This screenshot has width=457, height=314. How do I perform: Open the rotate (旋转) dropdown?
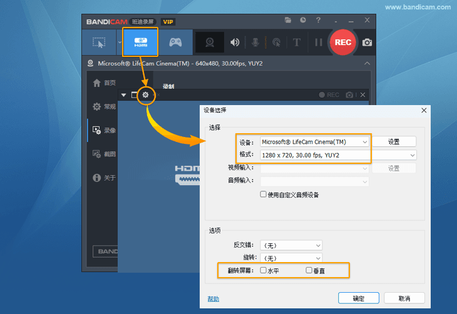291,258
